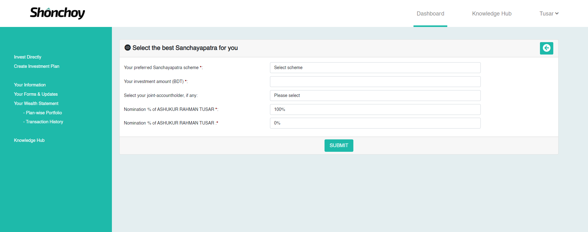Click the Select the best Sanchayapatra heading

(185, 48)
